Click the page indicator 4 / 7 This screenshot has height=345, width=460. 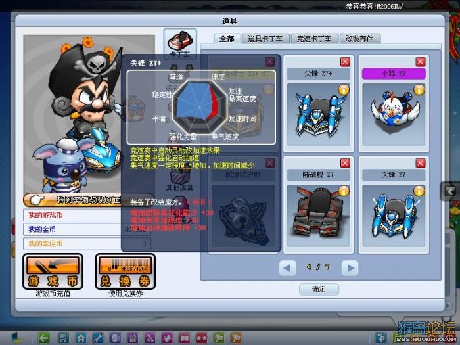[x=319, y=267]
